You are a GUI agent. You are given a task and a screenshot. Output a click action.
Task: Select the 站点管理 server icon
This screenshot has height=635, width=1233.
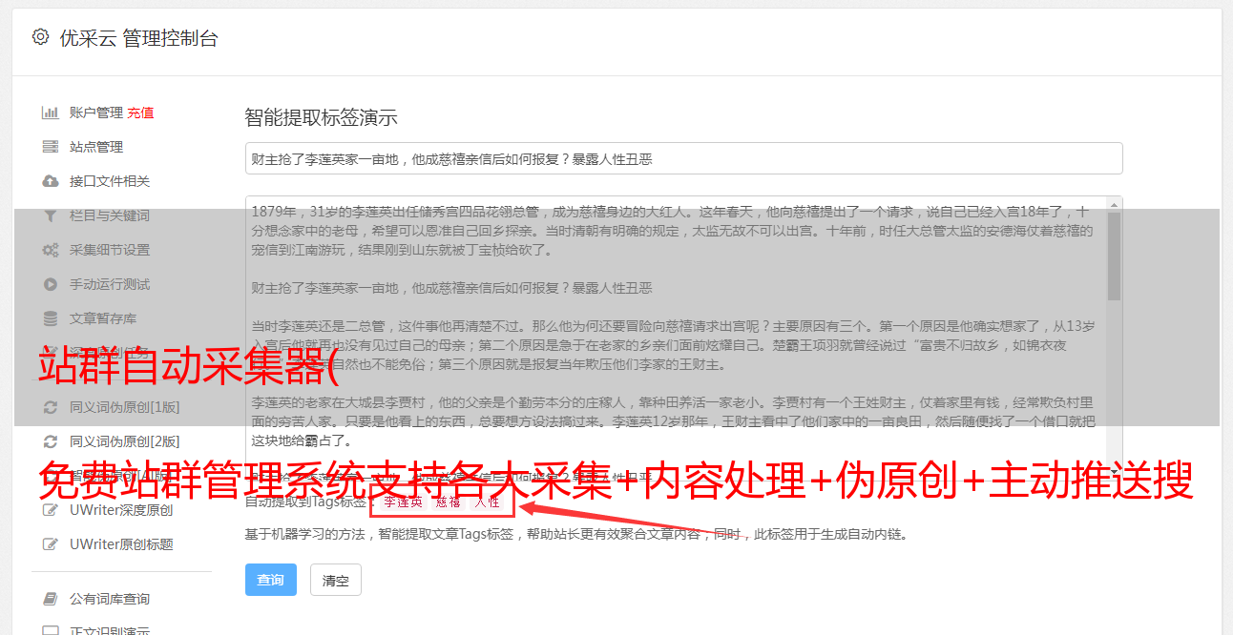pyautogui.click(x=51, y=147)
